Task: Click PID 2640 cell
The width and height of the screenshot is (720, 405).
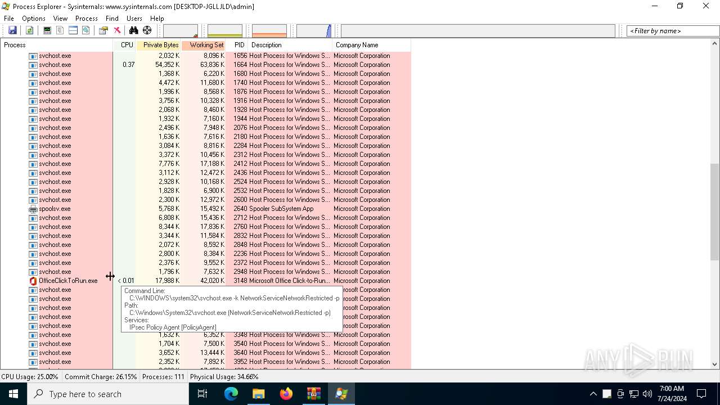Action: pyautogui.click(x=240, y=209)
